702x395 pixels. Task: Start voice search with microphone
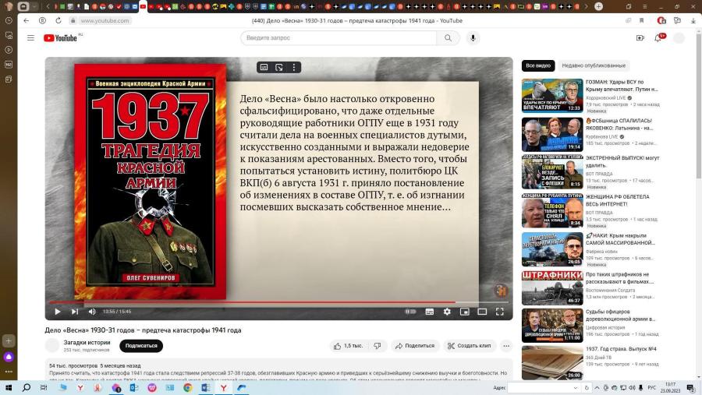point(473,38)
